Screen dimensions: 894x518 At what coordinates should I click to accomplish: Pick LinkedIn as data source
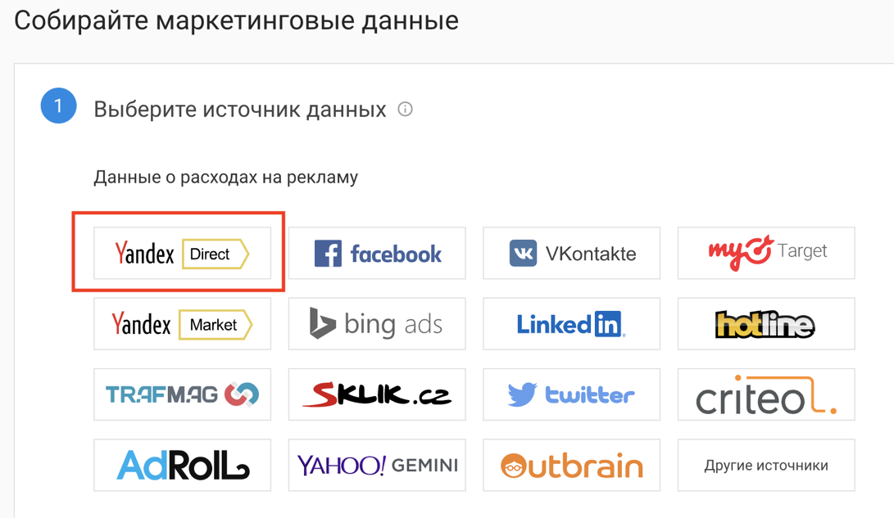(x=571, y=324)
